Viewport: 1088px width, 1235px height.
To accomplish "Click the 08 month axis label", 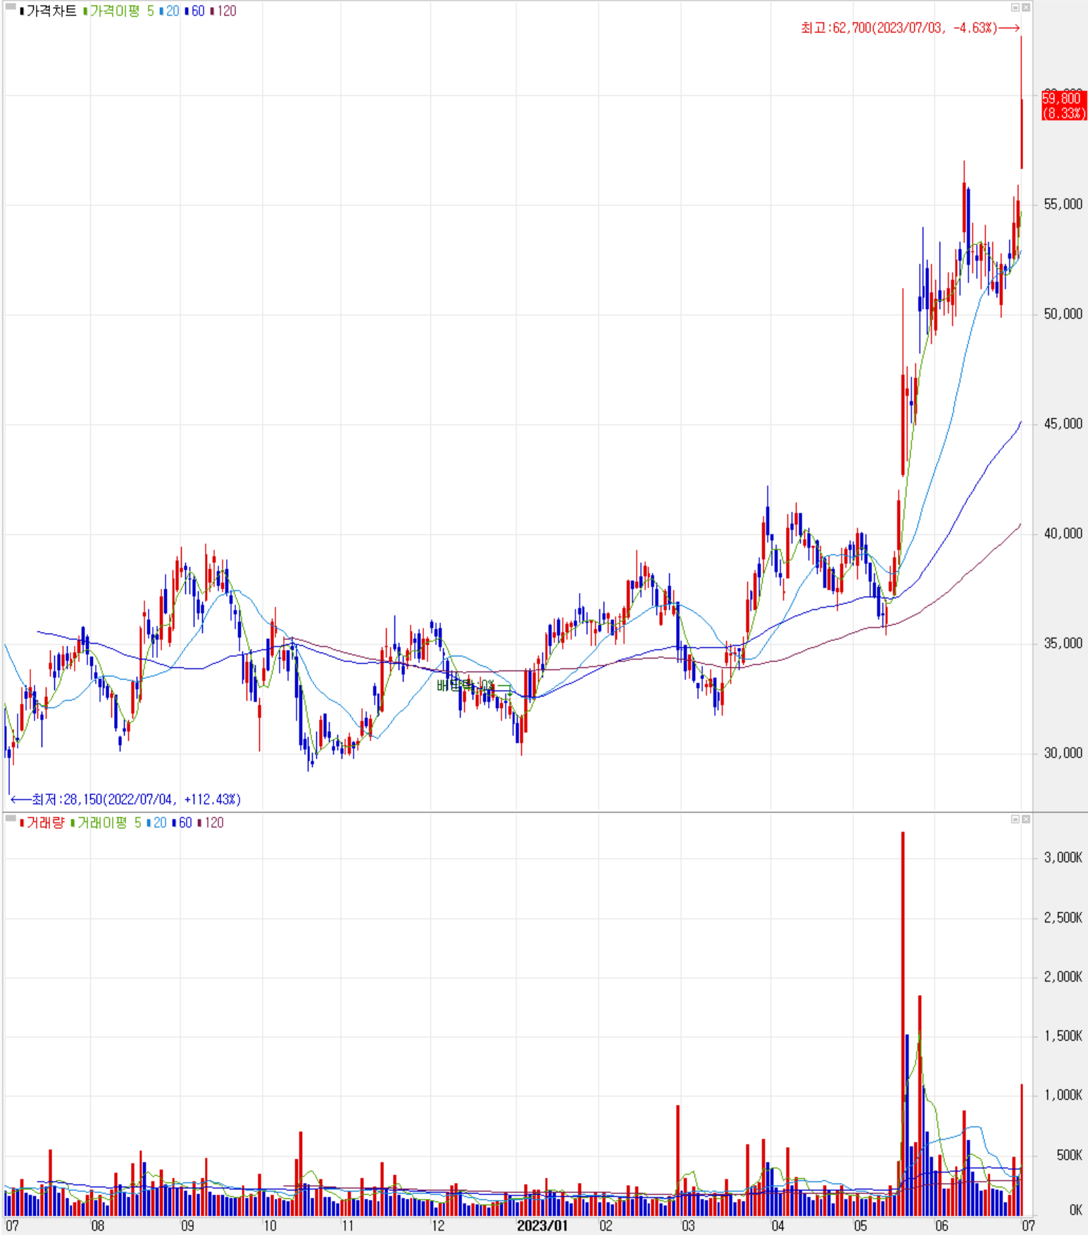I will point(97,1226).
